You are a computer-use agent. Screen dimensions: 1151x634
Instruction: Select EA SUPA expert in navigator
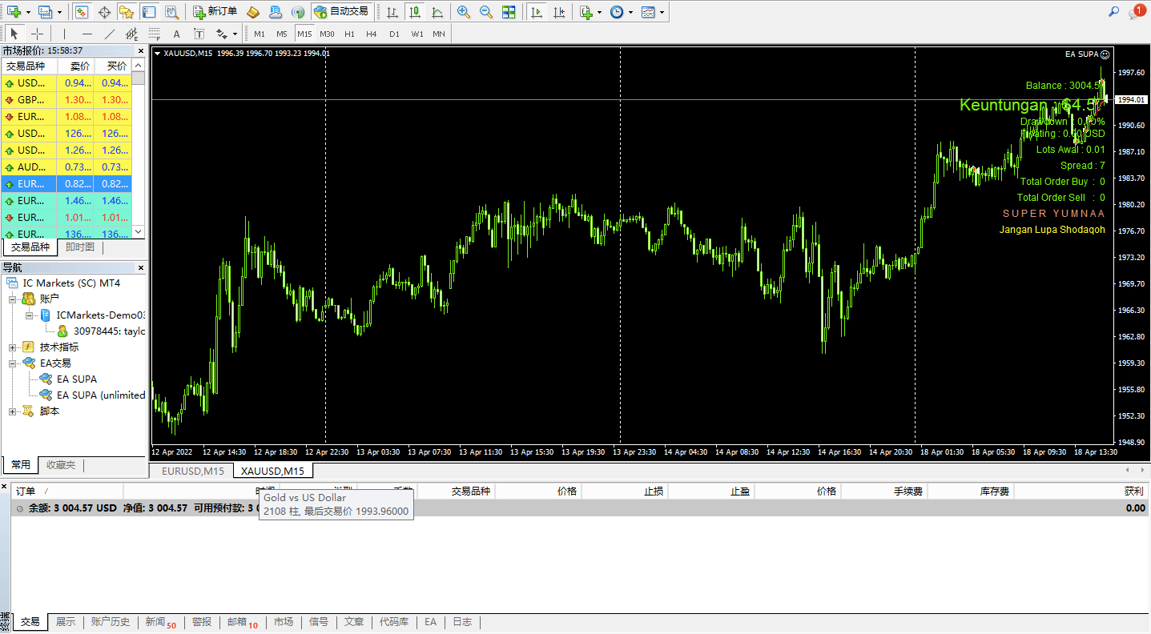click(x=76, y=379)
